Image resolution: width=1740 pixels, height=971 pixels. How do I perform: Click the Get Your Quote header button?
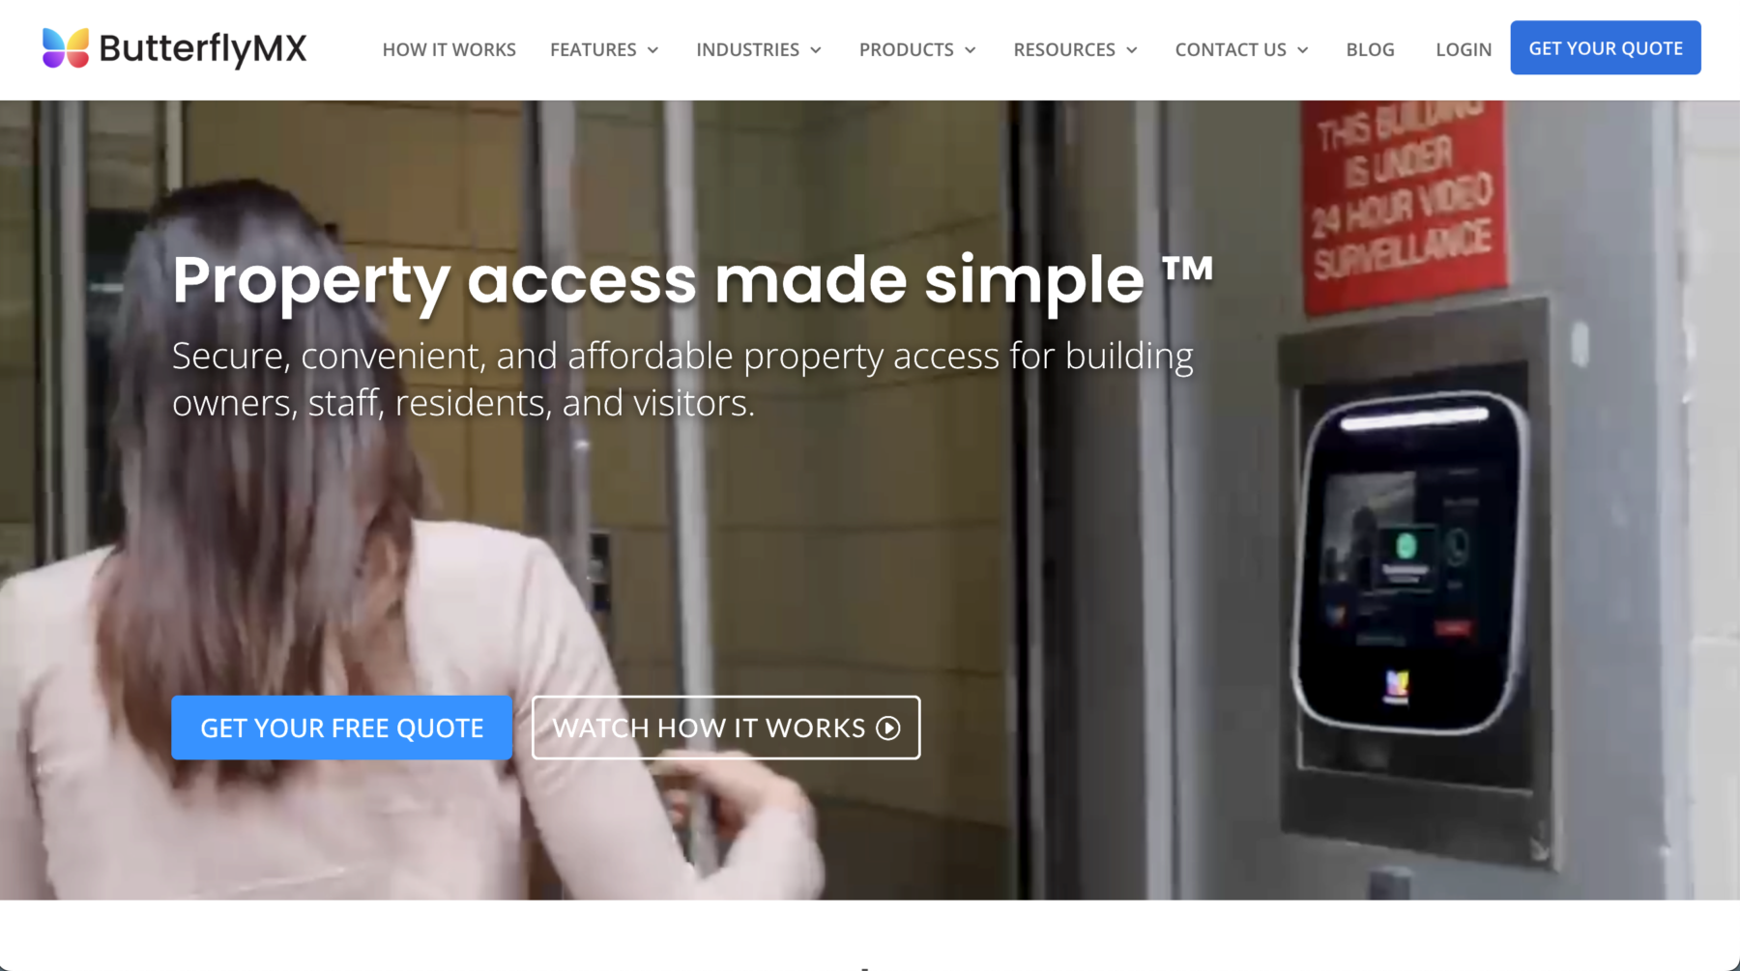[x=1606, y=48]
